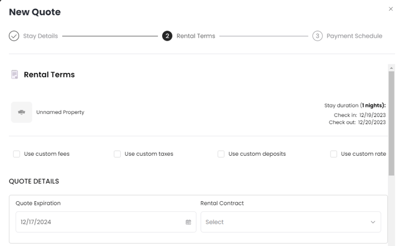The width and height of the screenshot is (401, 246).
Task: Click the step 3 number circle
Action: pos(317,36)
